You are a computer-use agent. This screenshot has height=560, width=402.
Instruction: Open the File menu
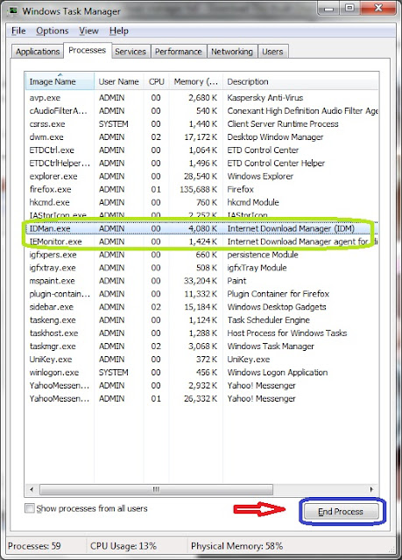click(x=18, y=31)
